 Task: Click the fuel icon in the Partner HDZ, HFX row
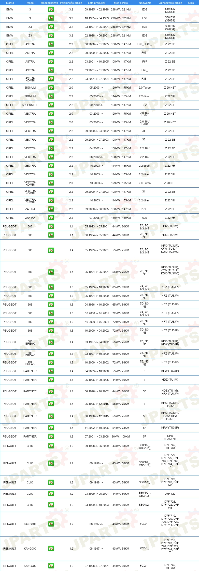51,391
